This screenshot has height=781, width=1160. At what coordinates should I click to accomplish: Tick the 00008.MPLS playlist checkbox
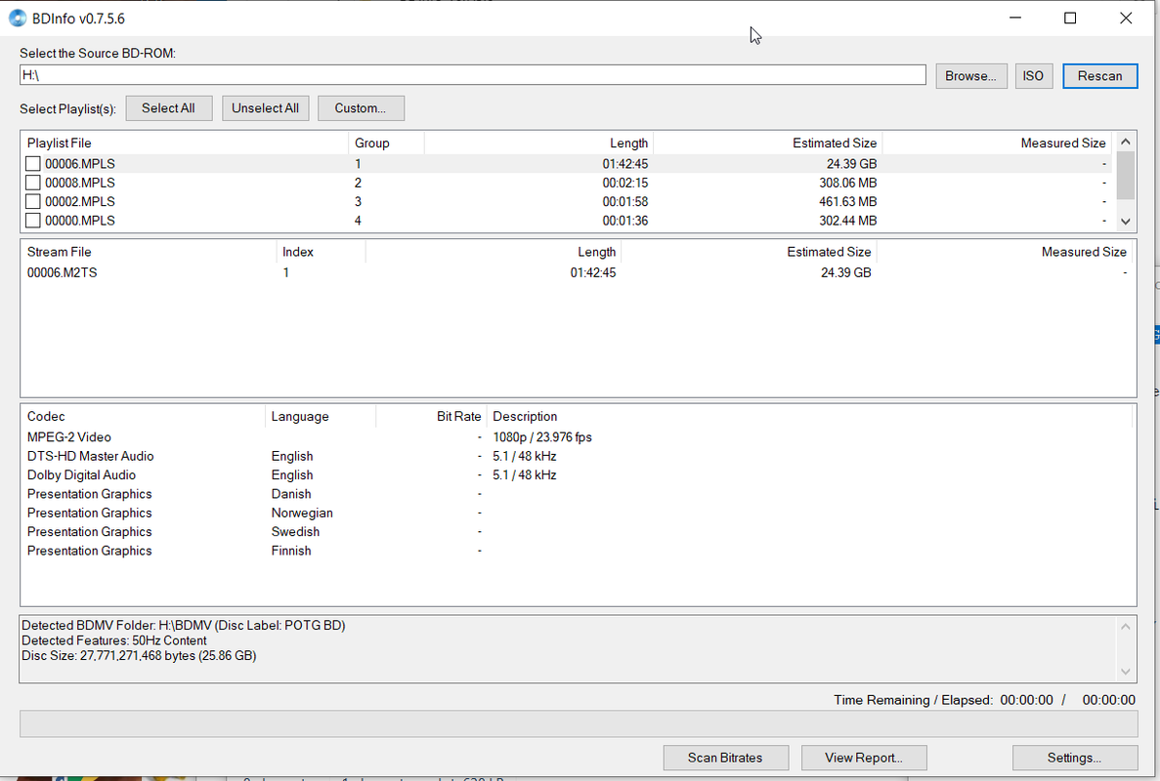[x=32, y=183]
